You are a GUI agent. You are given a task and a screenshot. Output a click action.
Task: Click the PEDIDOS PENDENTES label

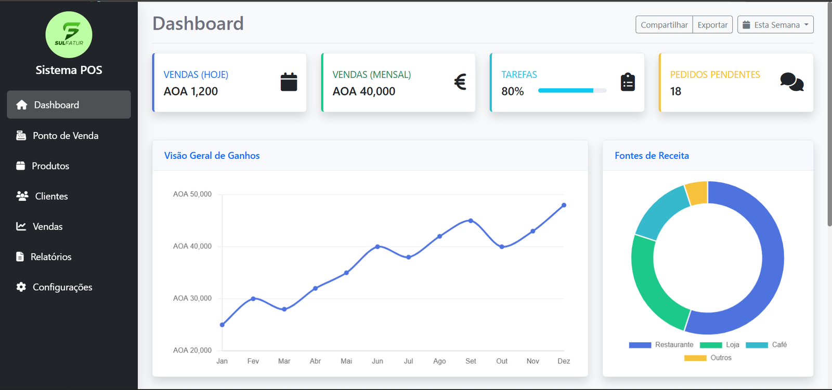click(715, 75)
